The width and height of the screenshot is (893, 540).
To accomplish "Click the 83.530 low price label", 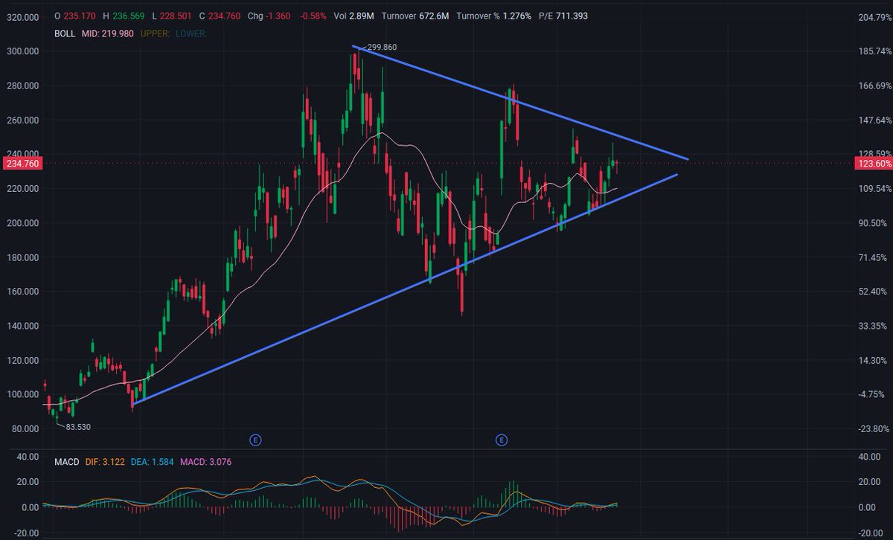I will coord(79,427).
